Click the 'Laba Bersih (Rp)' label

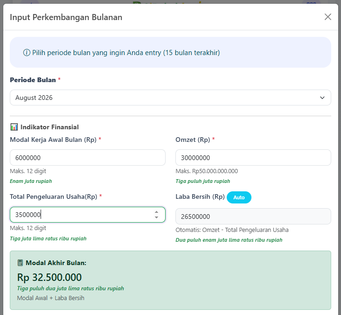pyautogui.click(x=200, y=196)
